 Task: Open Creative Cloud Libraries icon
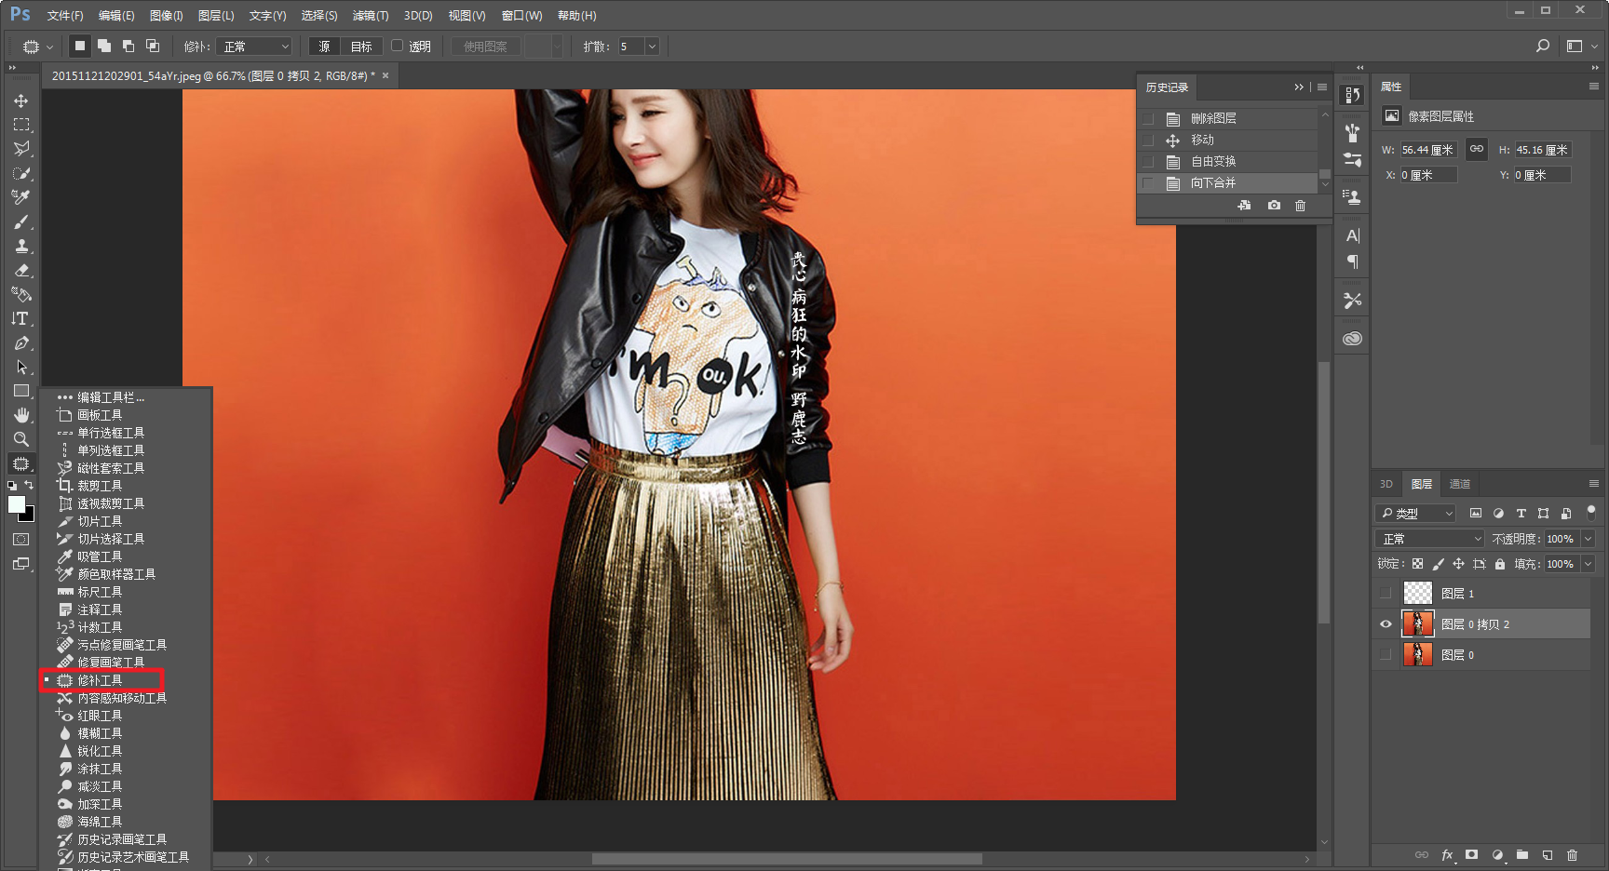[1352, 338]
